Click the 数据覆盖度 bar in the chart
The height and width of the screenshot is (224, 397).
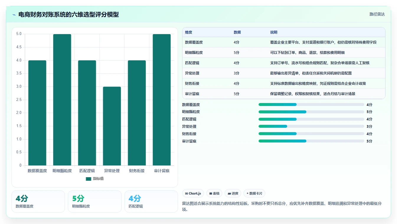point(37,113)
